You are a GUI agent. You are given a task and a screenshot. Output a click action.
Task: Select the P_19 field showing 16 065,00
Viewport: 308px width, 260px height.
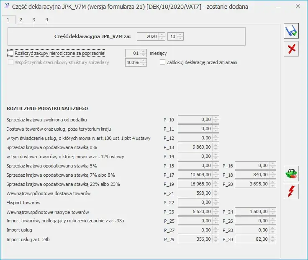point(195,184)
